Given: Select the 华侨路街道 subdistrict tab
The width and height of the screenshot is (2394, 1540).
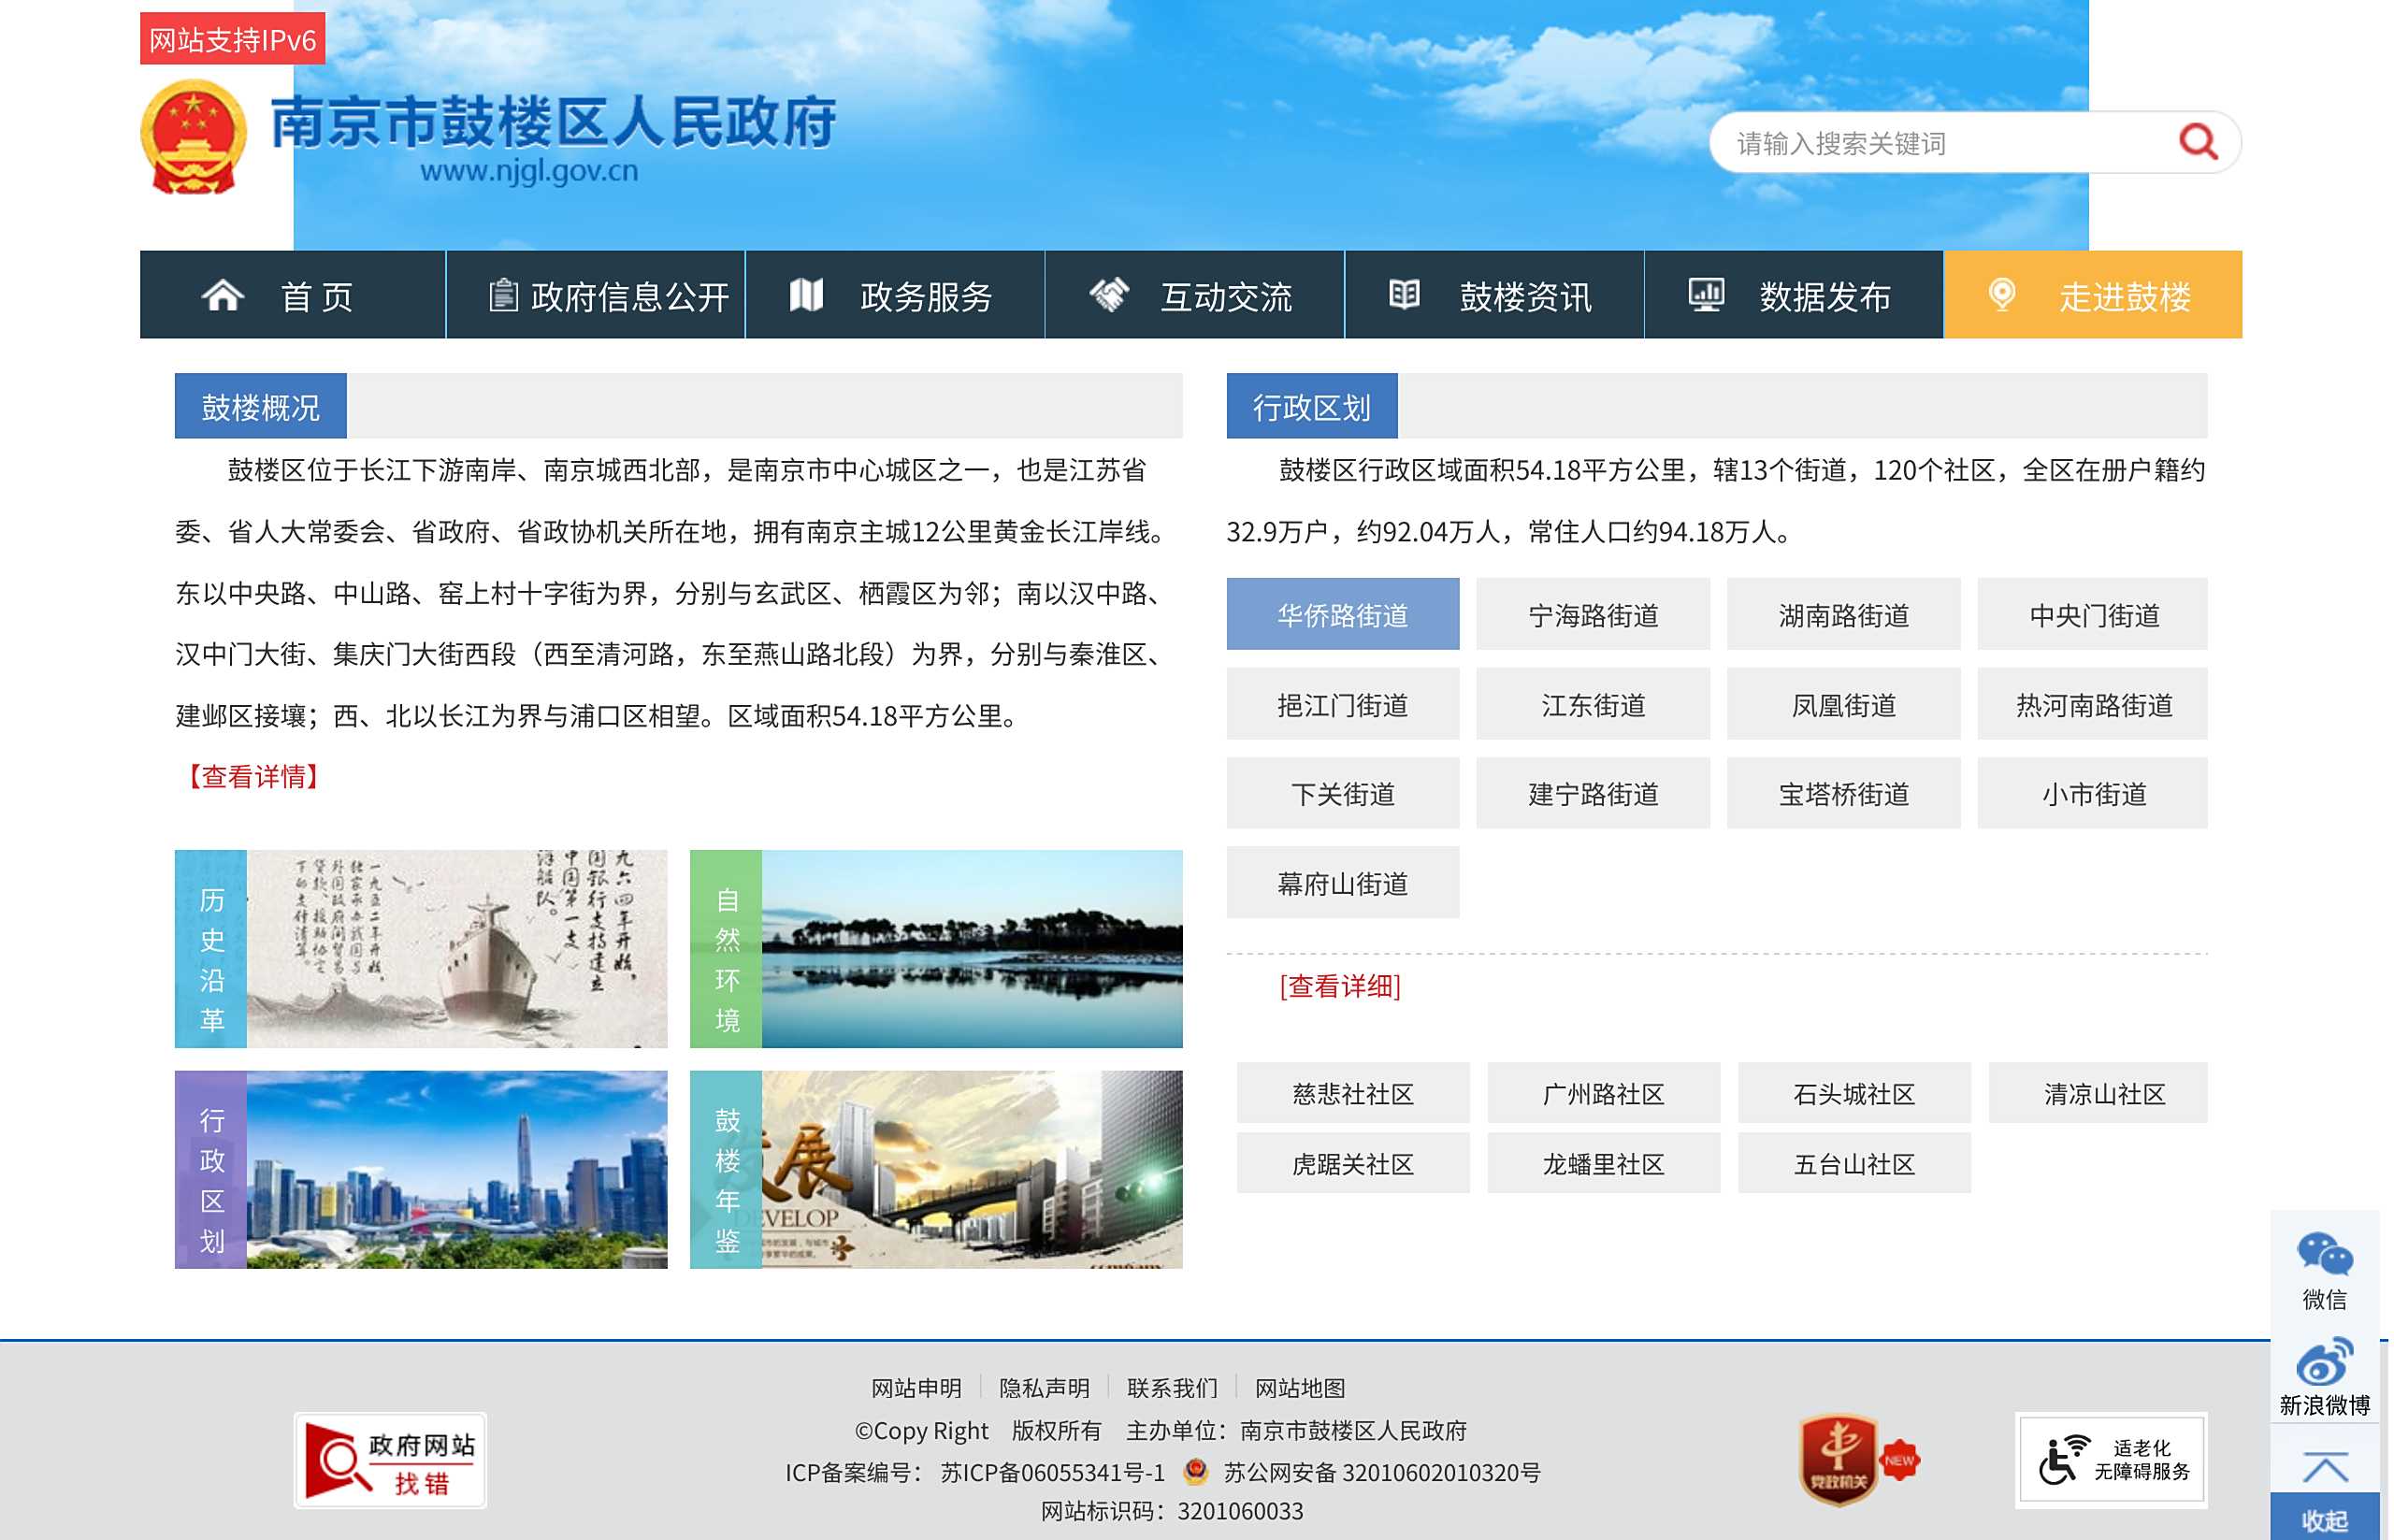Looking at the screenshot, I should click(1345, 616).
